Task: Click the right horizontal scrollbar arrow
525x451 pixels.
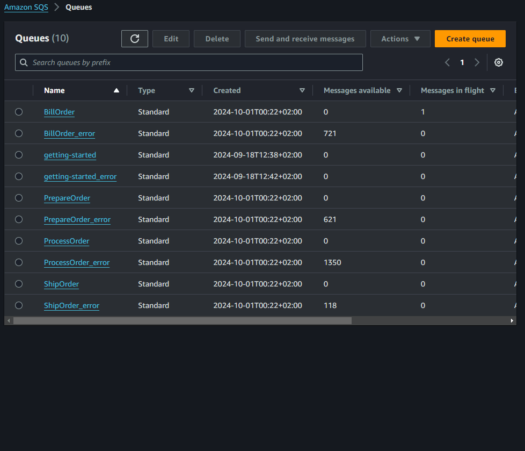Action: [512, 320]
